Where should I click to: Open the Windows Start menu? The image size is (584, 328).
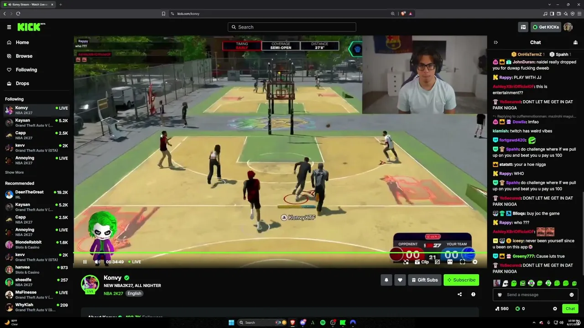[231, 323]
